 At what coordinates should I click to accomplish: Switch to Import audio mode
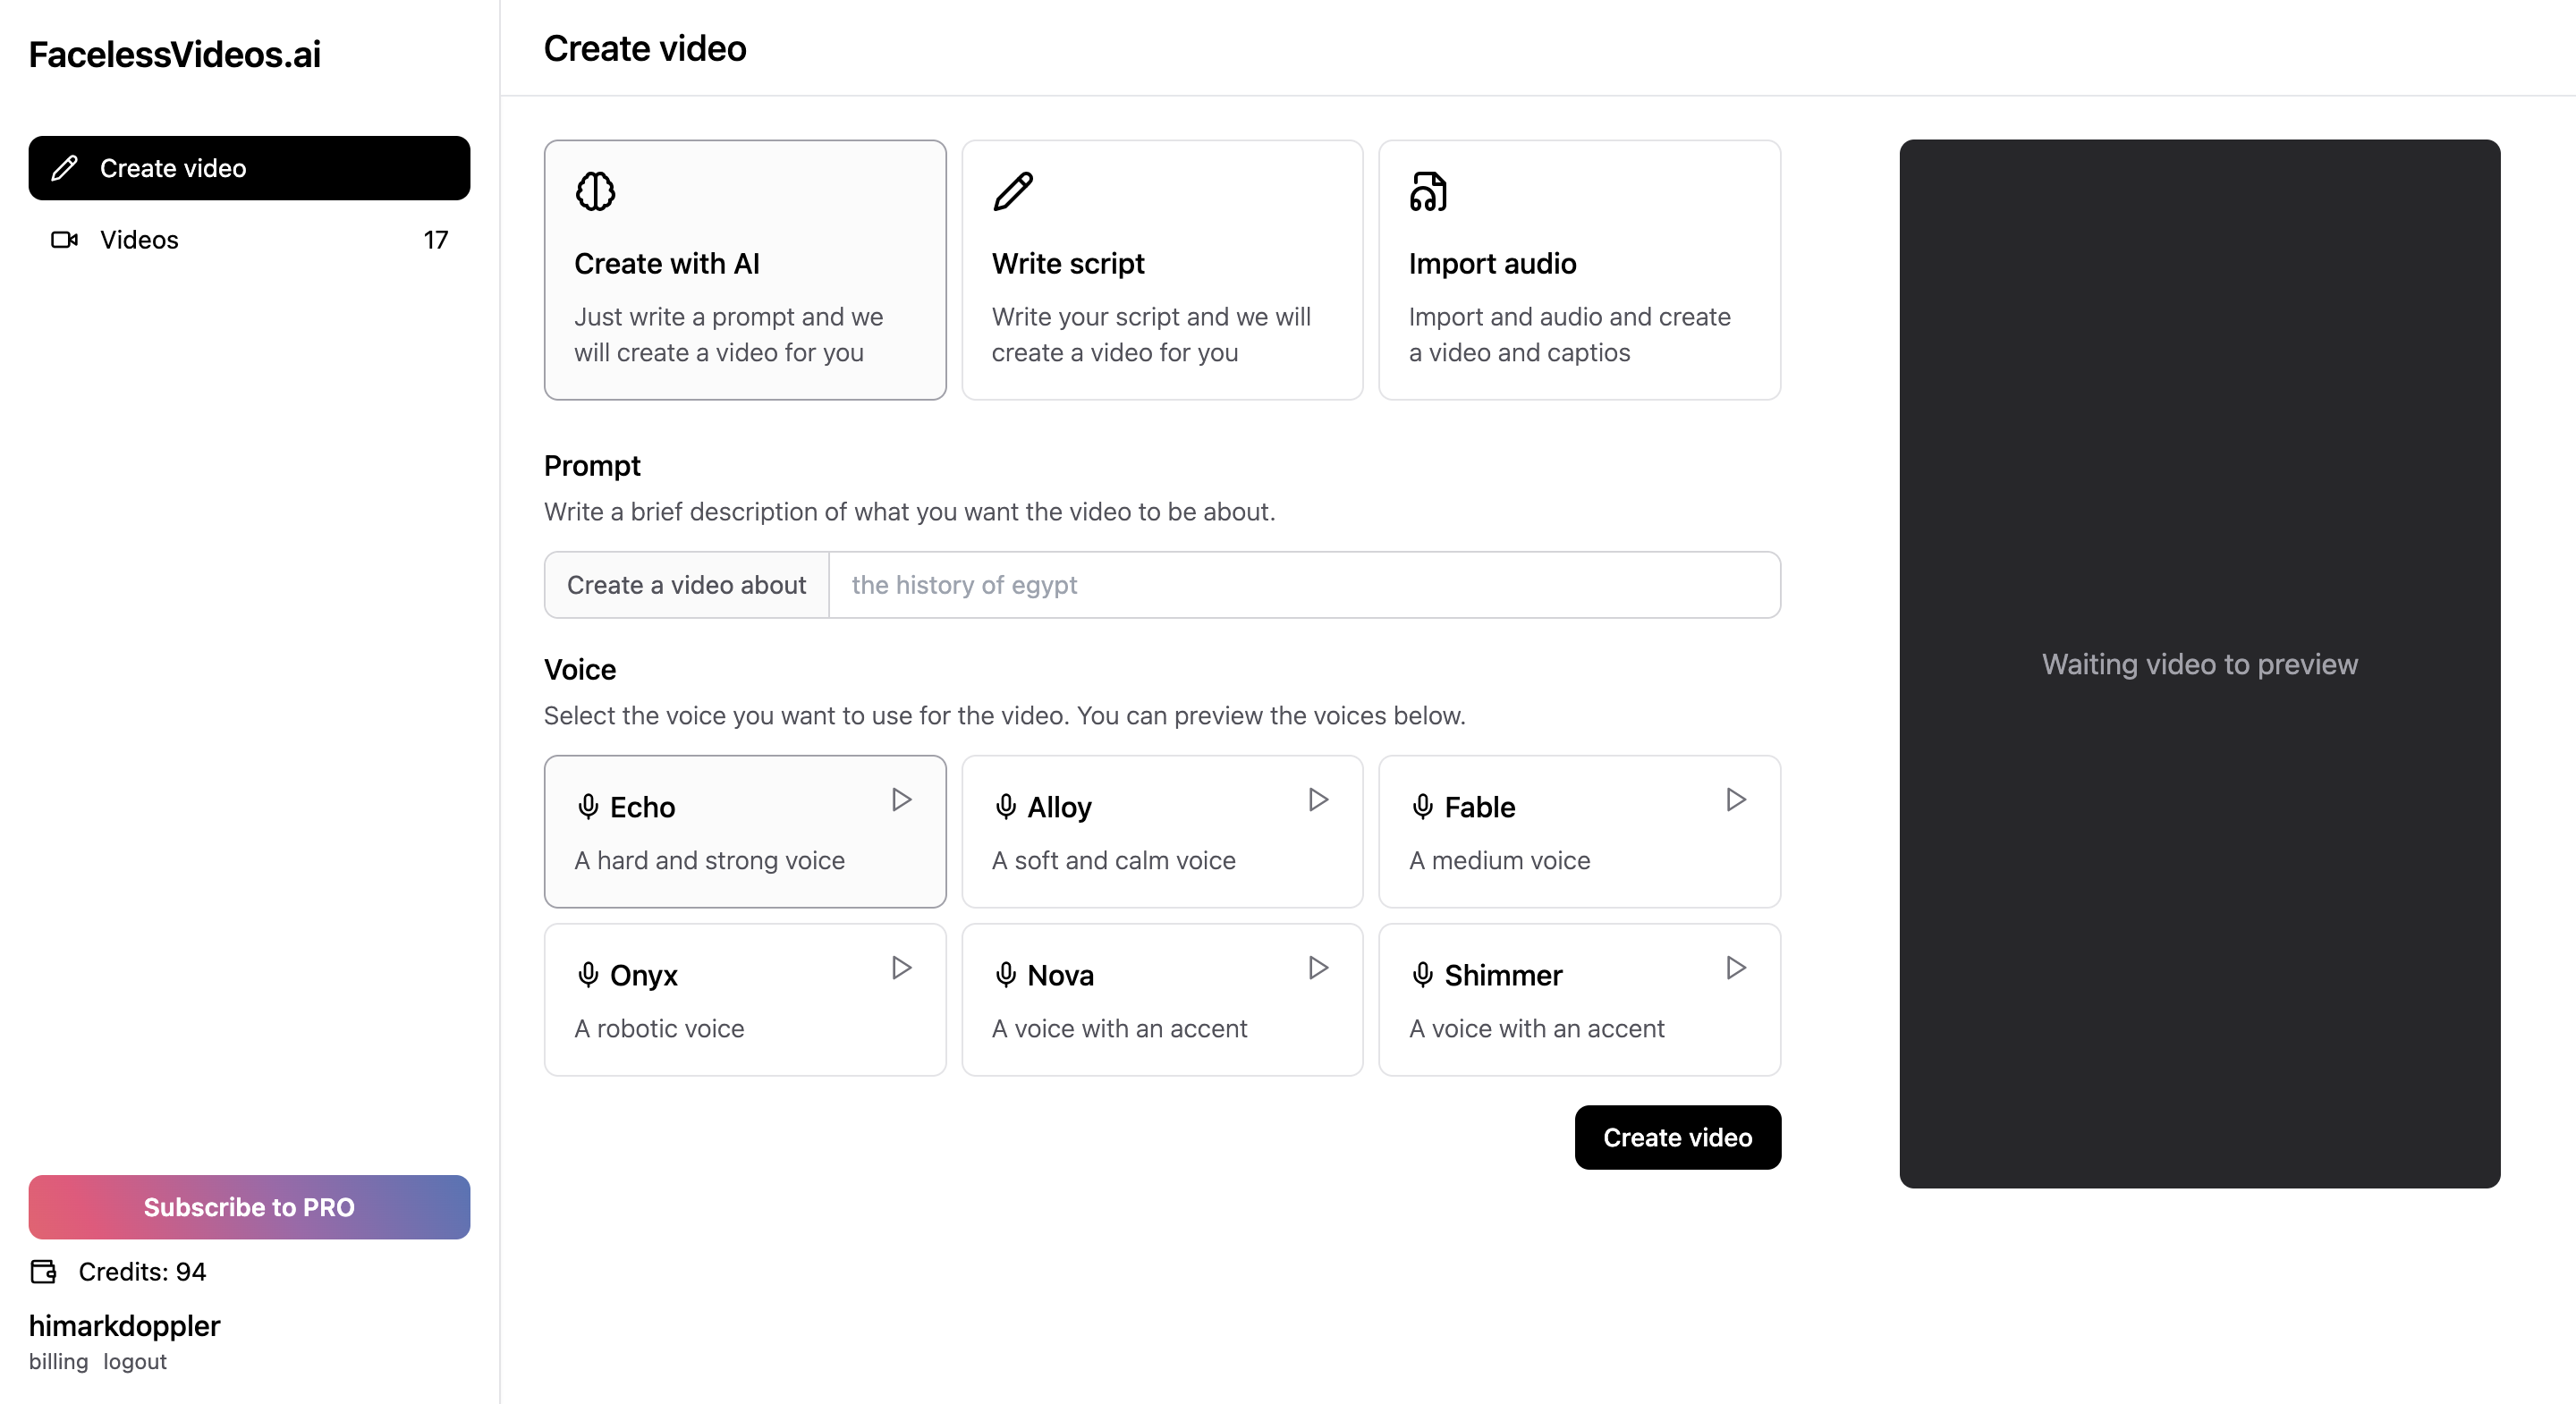[x=1578, y=270]
